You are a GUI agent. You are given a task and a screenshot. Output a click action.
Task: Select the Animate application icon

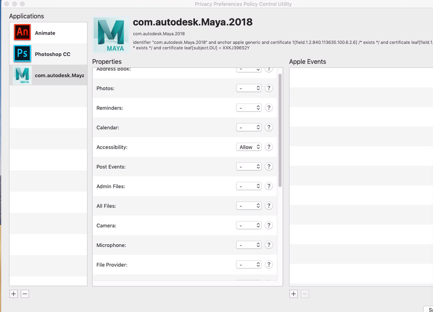coord(23,32)
